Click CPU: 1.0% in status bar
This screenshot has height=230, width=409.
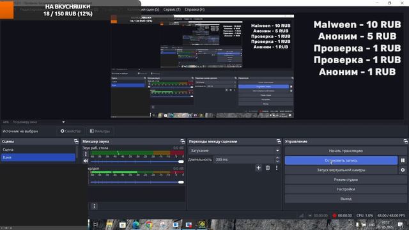[364, 216]
